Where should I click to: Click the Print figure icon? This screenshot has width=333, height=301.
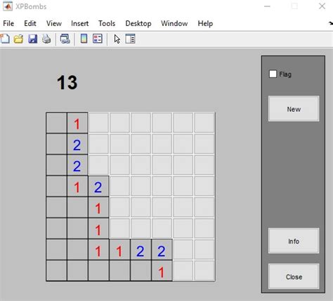point(46,39)
